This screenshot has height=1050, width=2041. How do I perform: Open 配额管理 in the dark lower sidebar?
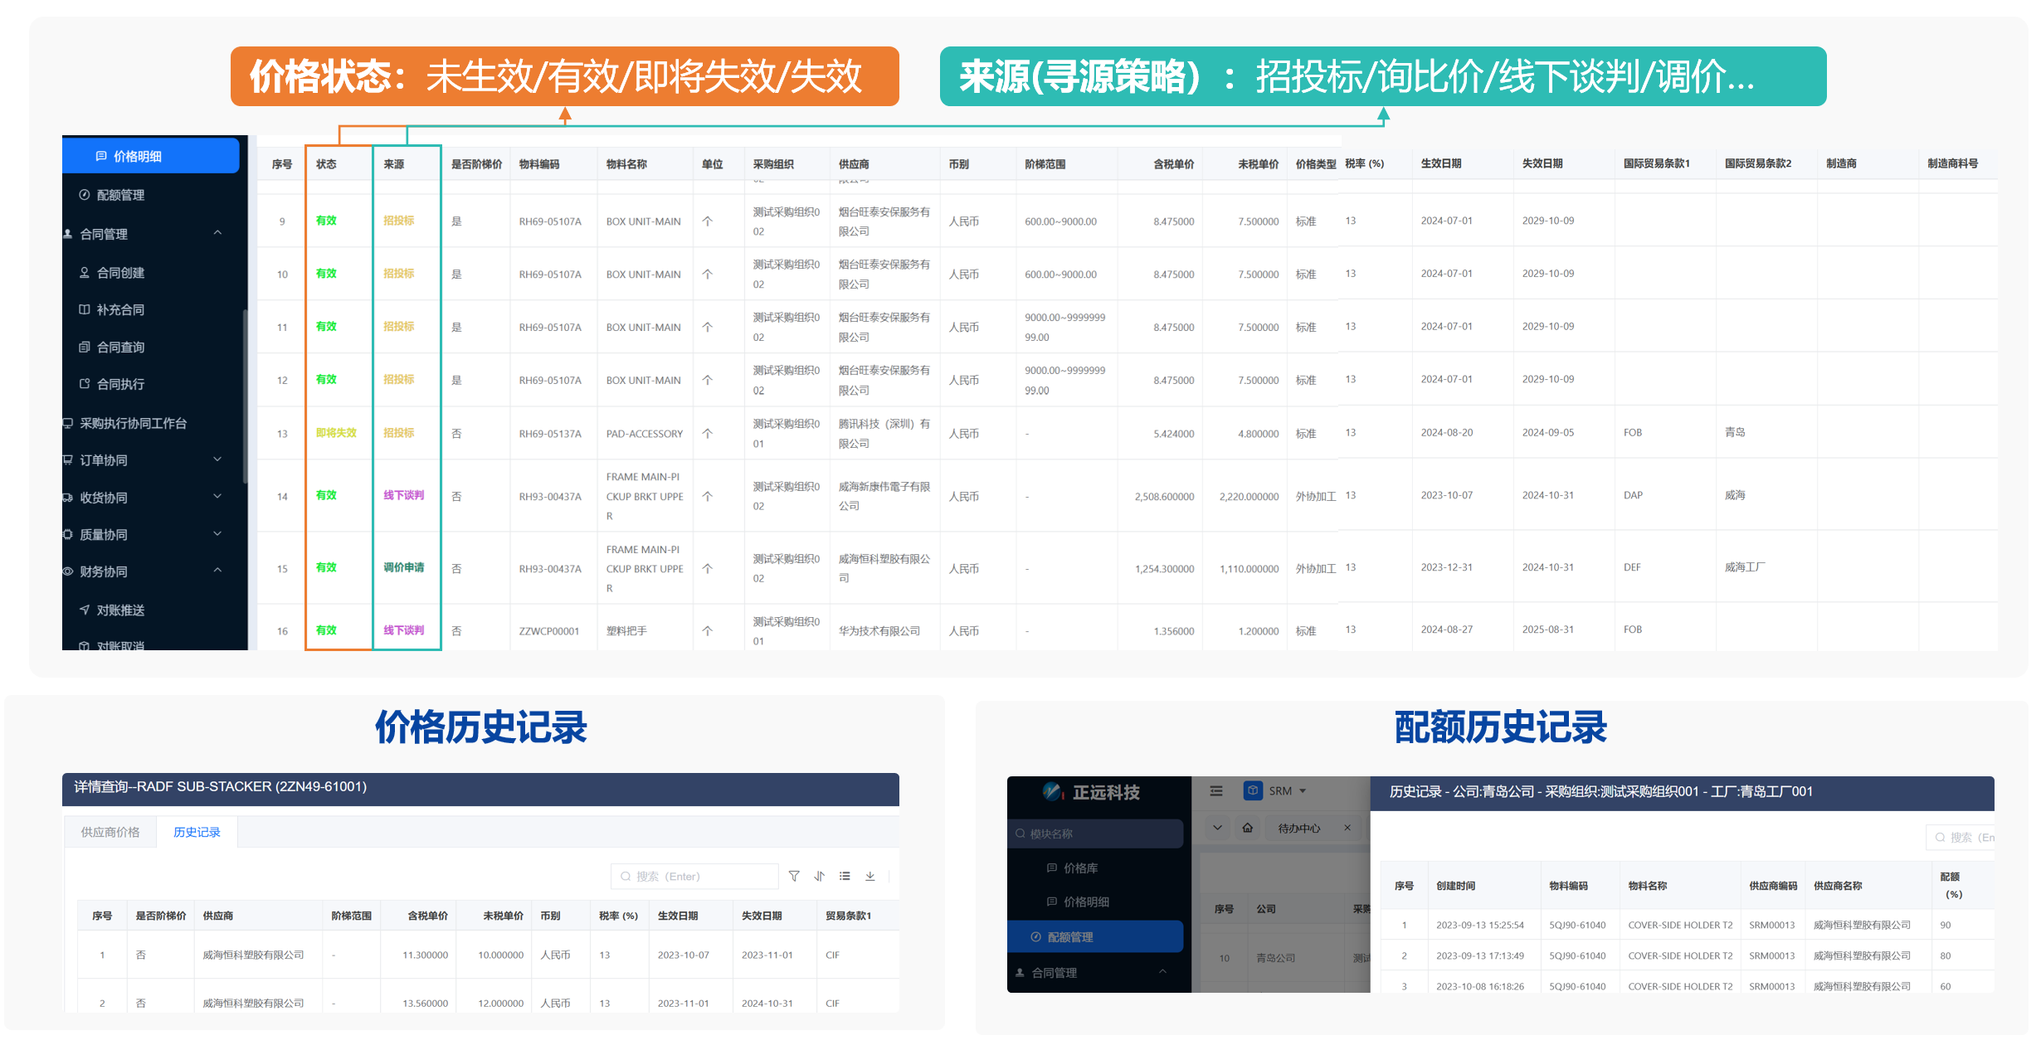click(x=1069, y=936)
